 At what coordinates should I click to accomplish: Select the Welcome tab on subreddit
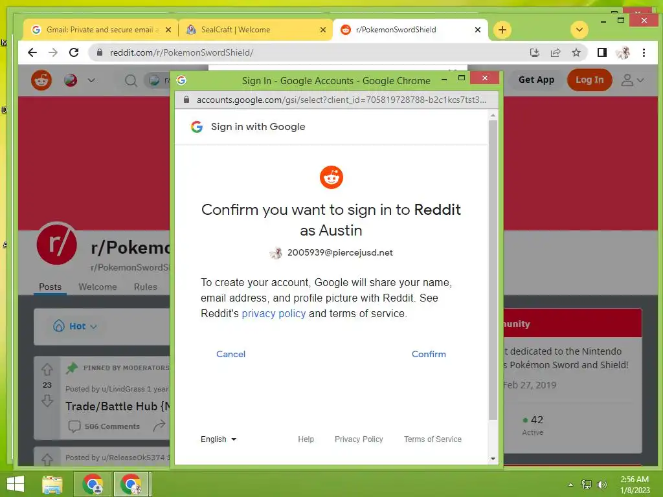coord(98,287)
